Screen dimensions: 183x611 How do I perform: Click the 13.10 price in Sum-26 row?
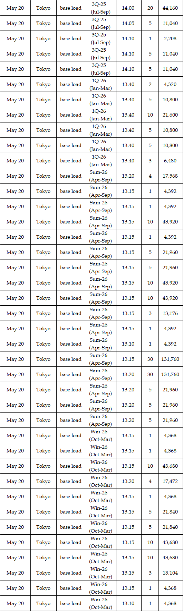(128, 344)
